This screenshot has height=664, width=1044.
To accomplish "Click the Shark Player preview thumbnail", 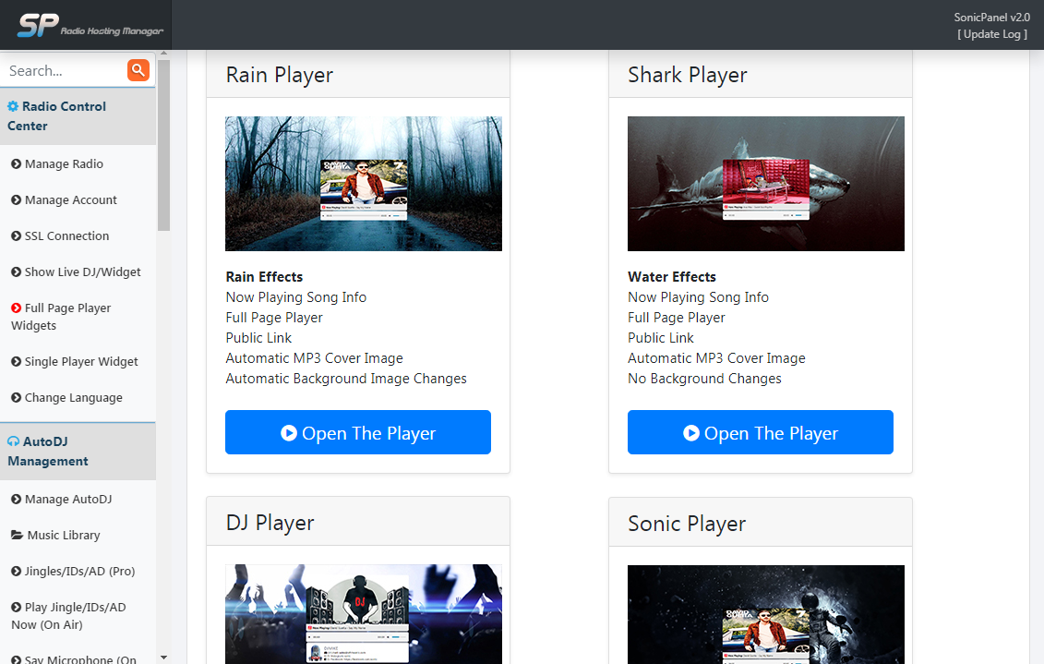I will coord(766,184).
